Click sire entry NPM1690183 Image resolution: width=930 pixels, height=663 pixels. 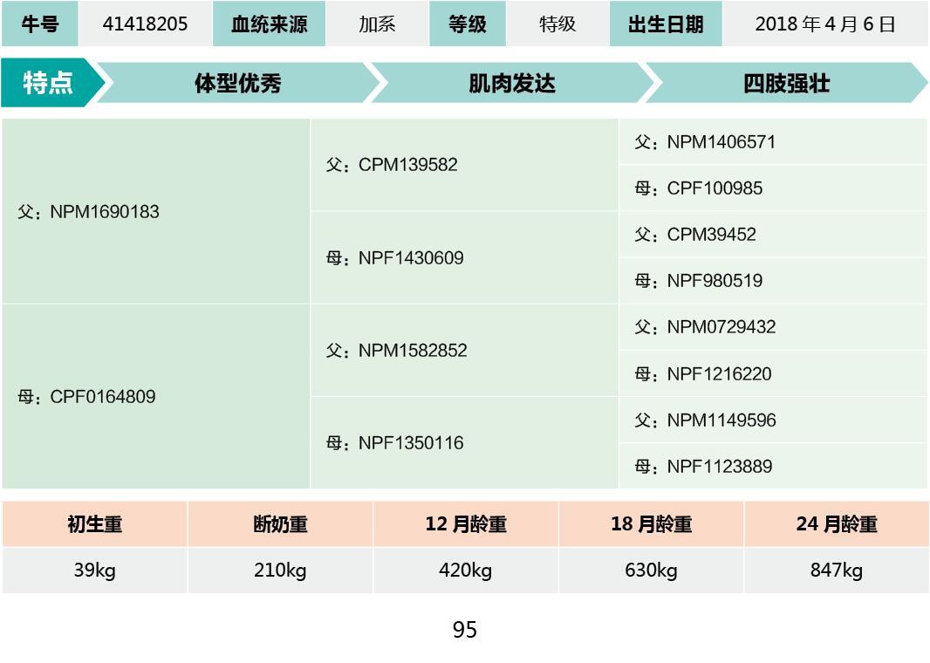89,212
